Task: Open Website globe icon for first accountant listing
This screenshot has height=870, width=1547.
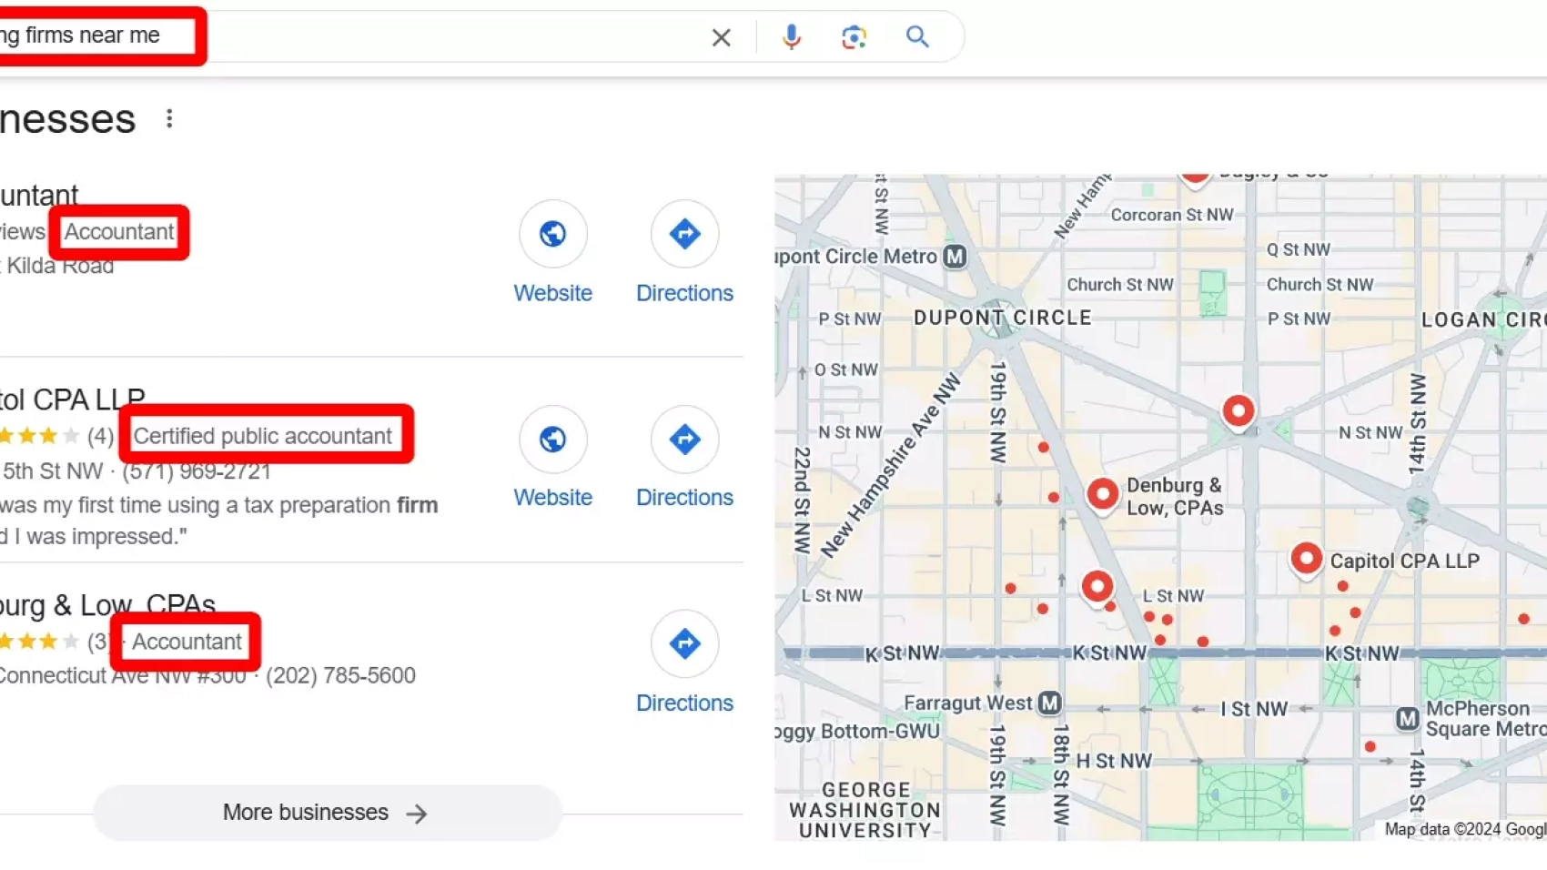Action: [552, 235]
